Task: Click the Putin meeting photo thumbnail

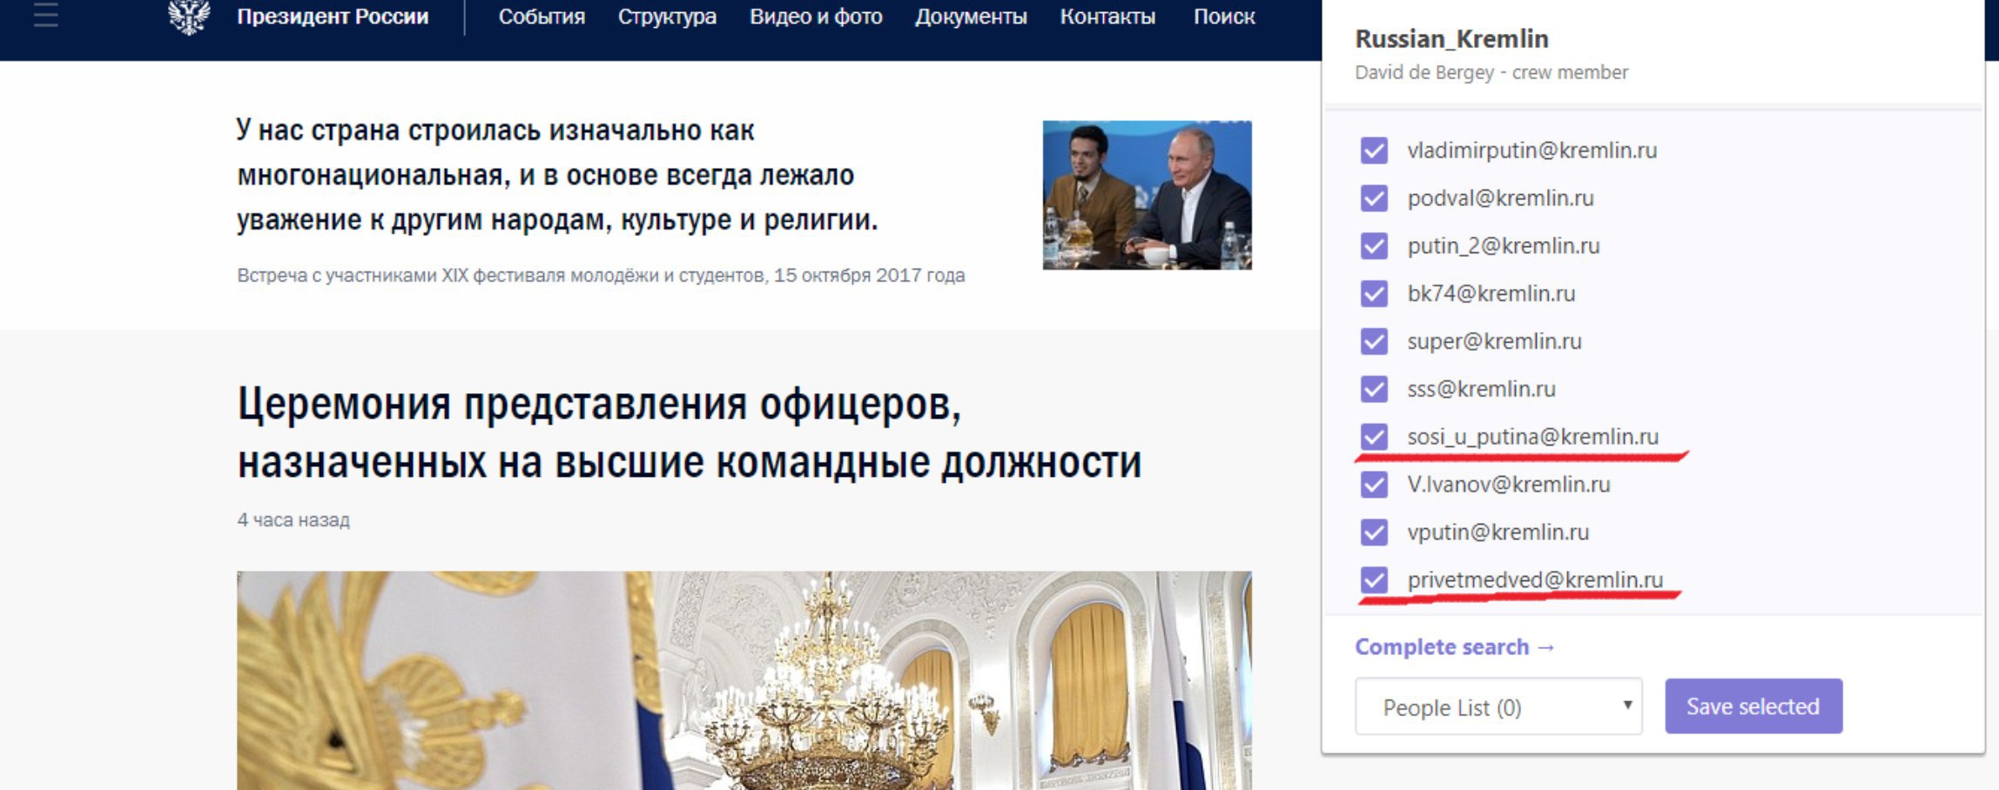Action: click(1148, 195)
